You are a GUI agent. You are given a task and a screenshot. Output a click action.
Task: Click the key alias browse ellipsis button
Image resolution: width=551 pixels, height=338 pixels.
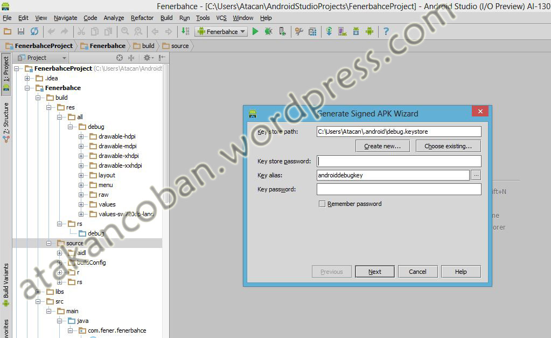pos(476,175)
